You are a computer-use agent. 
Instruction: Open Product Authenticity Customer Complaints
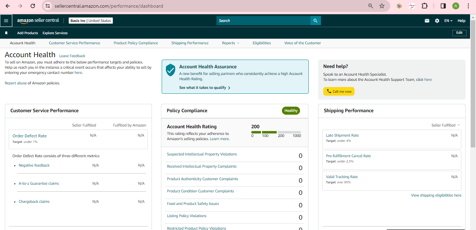(202, 179)
